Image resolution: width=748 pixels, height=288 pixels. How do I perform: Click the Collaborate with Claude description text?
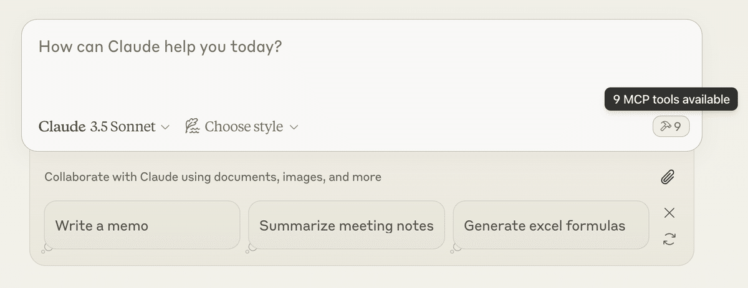[x=213, y=177]
